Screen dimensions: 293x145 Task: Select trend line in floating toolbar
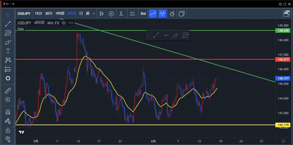point(156,35)
